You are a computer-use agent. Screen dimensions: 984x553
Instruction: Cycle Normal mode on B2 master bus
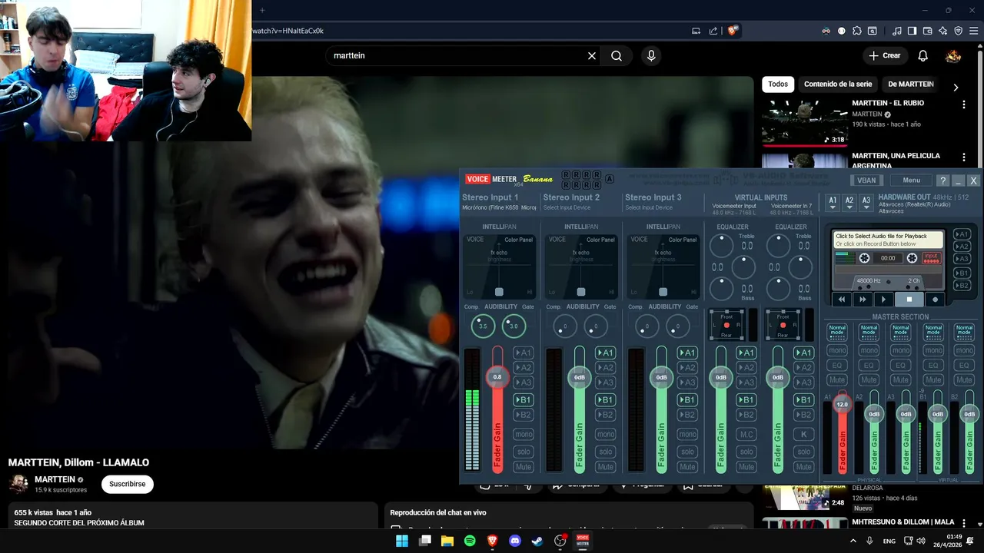click(x=964, y=332)
